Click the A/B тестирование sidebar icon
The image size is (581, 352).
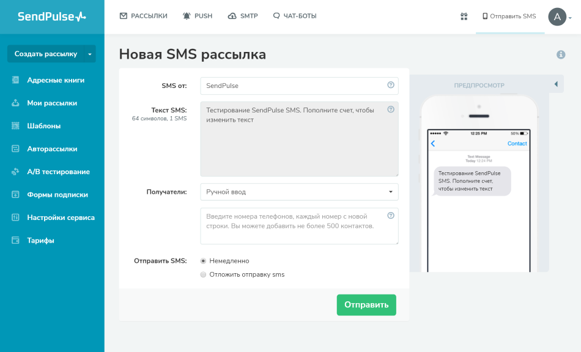click(x=15, y=172)
